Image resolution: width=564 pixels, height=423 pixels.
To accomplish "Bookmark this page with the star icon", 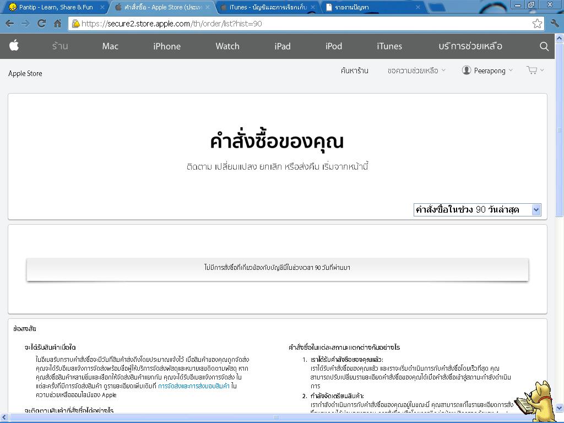I will [x=537, y=24].
